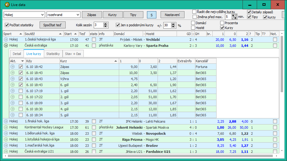Screen dimensions: 287x161
Task: Open the Stav + čas tab
Action: (x=73, y=54)
